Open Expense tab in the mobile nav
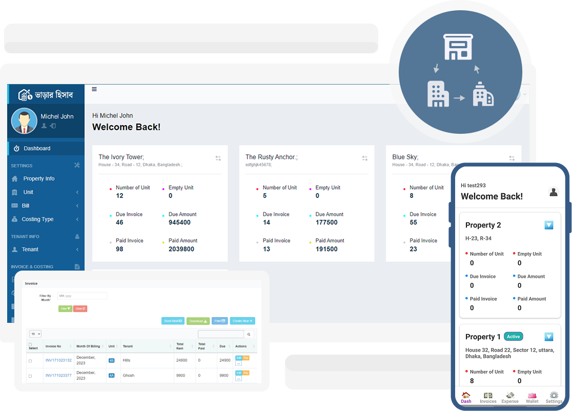 click(x=510, y=398)
